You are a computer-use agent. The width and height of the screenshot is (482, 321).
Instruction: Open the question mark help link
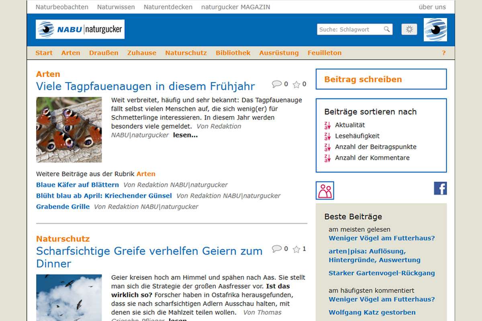444,53
